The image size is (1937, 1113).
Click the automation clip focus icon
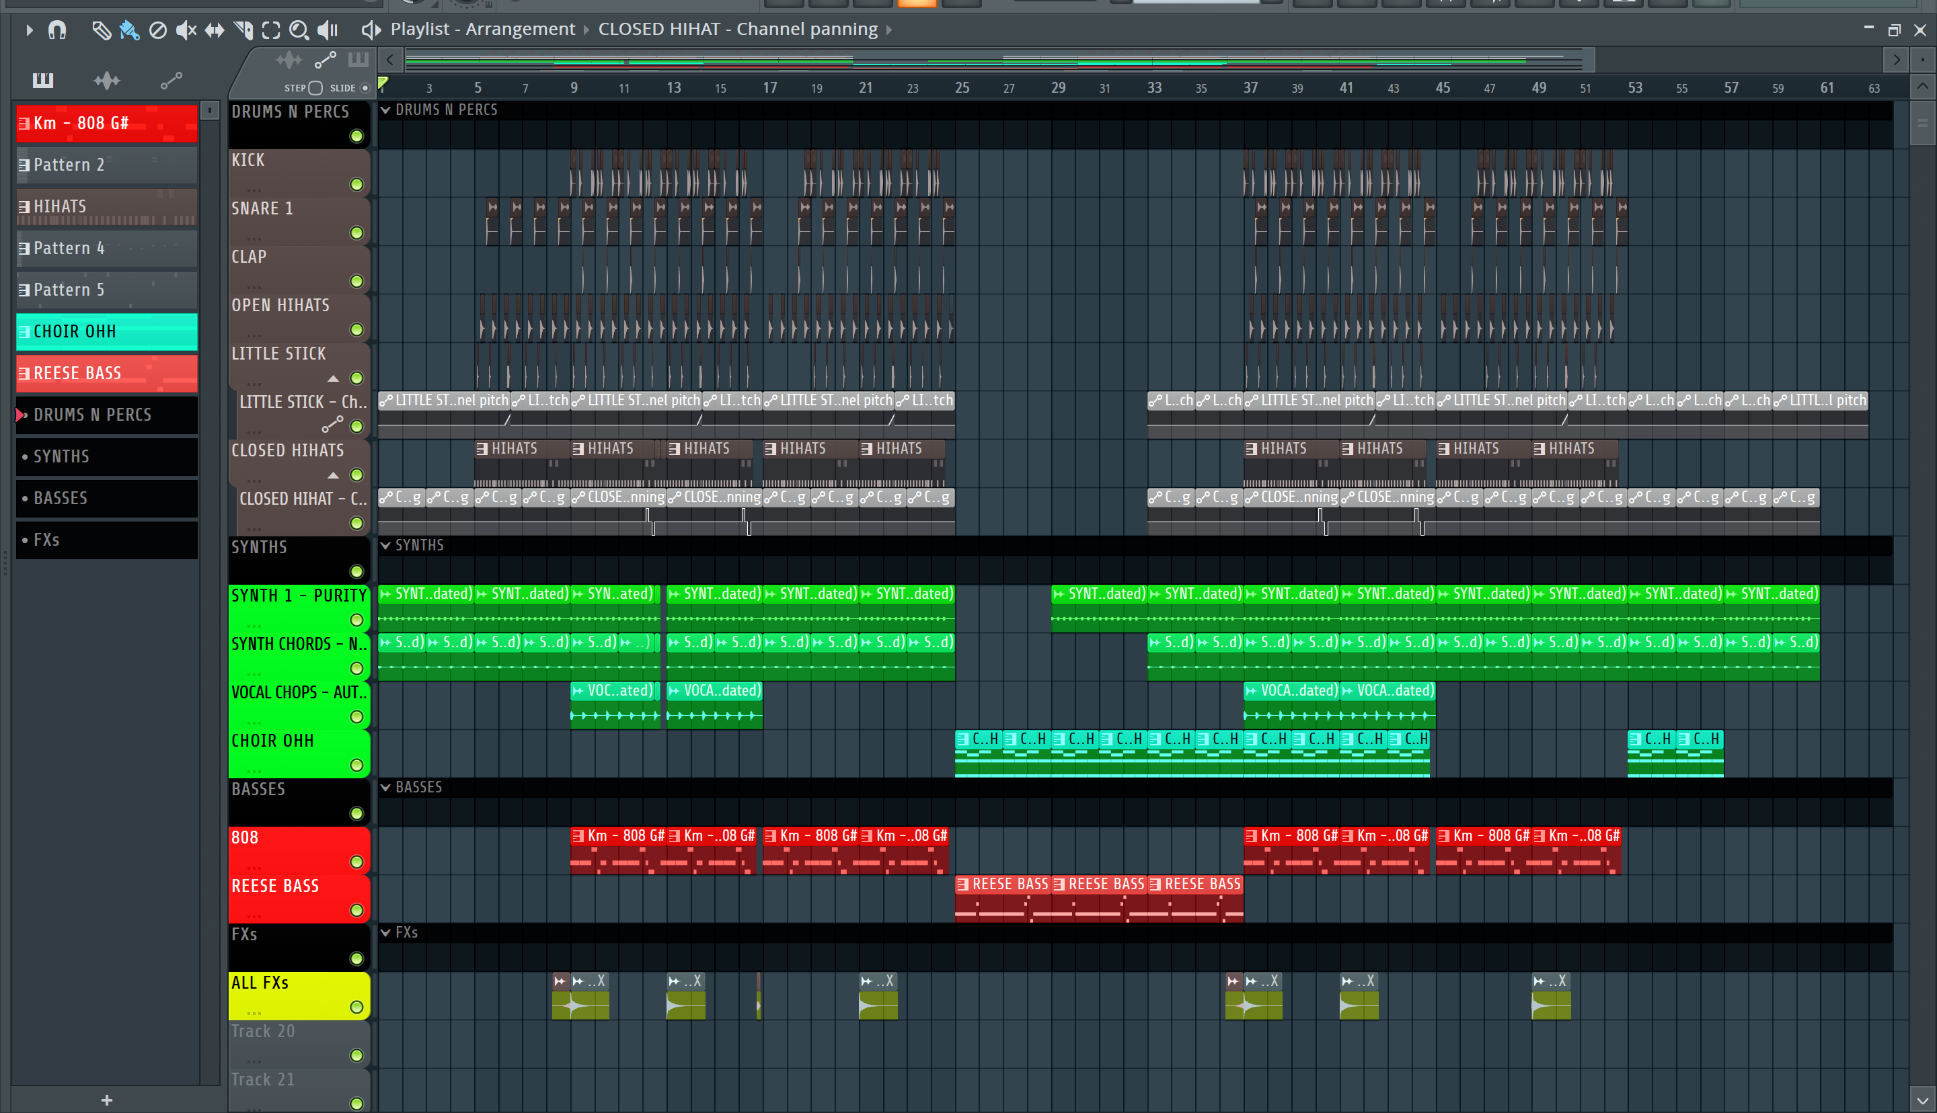(325, 60)
